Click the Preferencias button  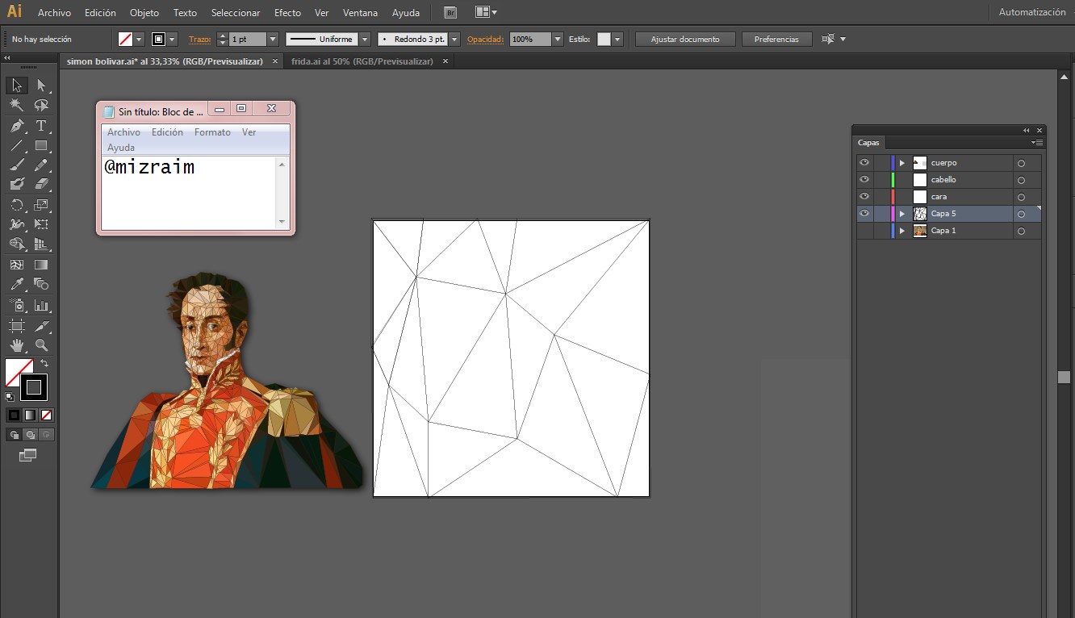point(776,39)
